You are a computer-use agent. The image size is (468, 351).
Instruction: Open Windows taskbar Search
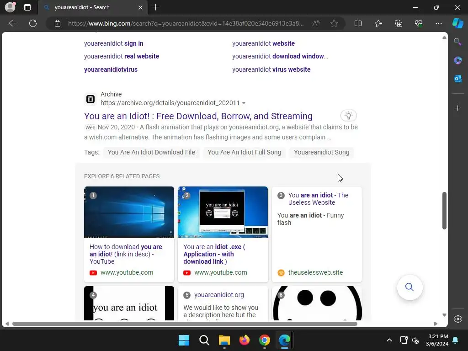coord(204,340)
